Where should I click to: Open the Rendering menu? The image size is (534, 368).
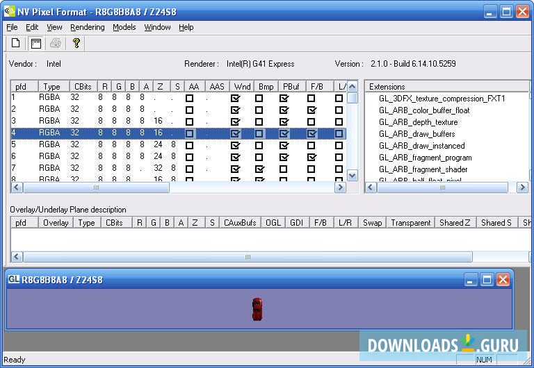[88, 27]
